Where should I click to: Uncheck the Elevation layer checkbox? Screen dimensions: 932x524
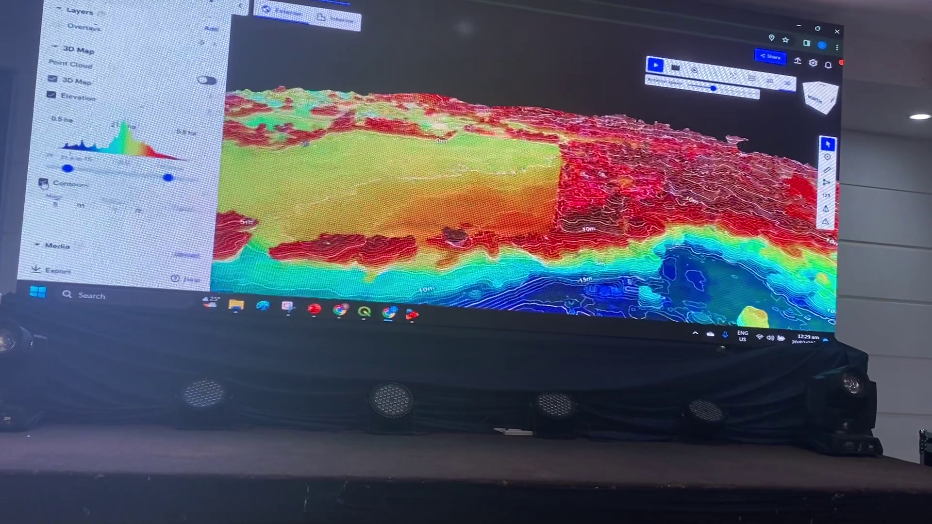pos(51,95)
